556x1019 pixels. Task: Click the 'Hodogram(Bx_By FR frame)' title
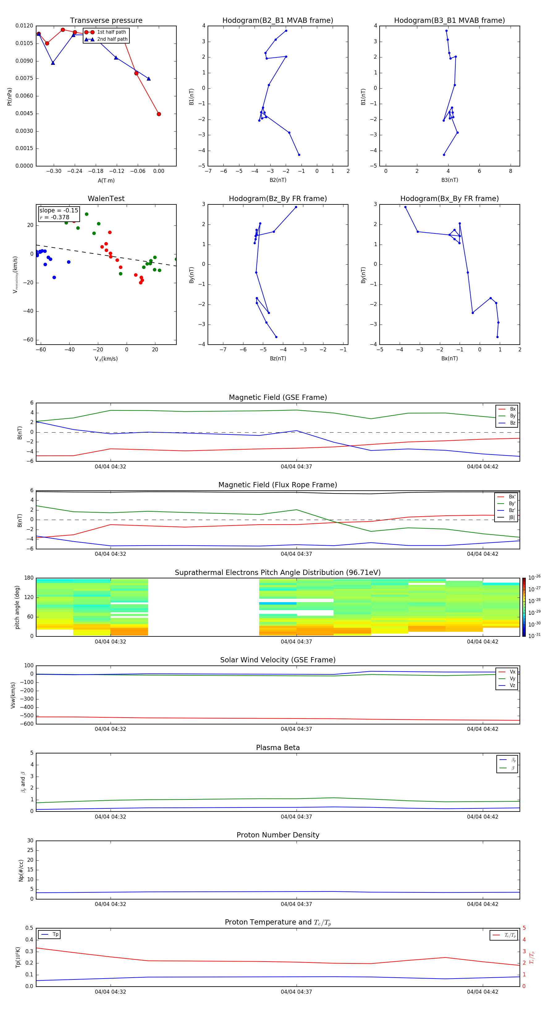click(449, 199)
